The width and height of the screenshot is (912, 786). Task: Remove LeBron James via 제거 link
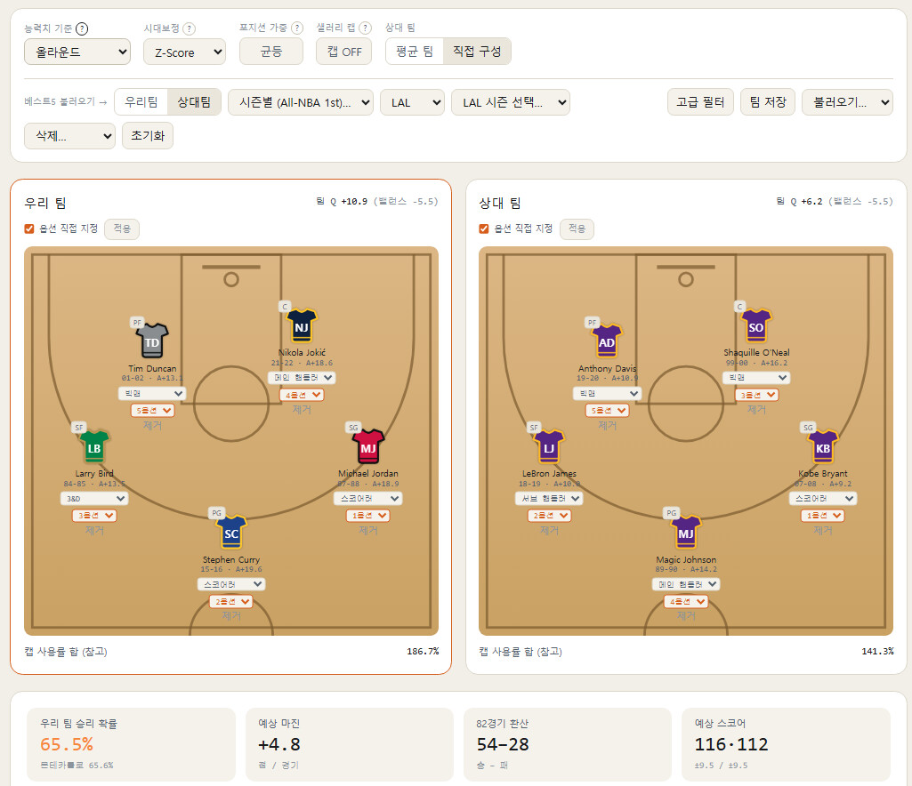(549, 530)
